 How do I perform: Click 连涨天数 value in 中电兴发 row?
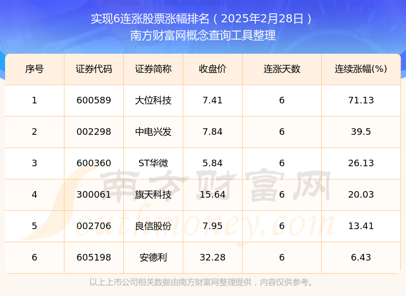pyautogui.click(x=282, y=132)
